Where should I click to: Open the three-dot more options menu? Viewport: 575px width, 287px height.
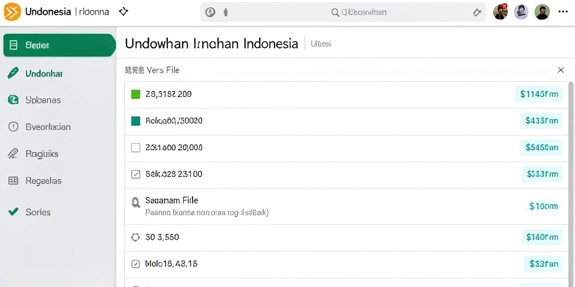563,12
